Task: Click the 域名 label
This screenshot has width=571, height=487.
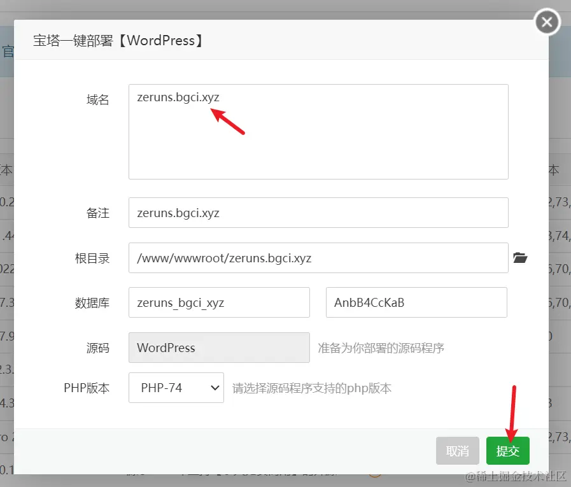Action: tap(97, 99)
